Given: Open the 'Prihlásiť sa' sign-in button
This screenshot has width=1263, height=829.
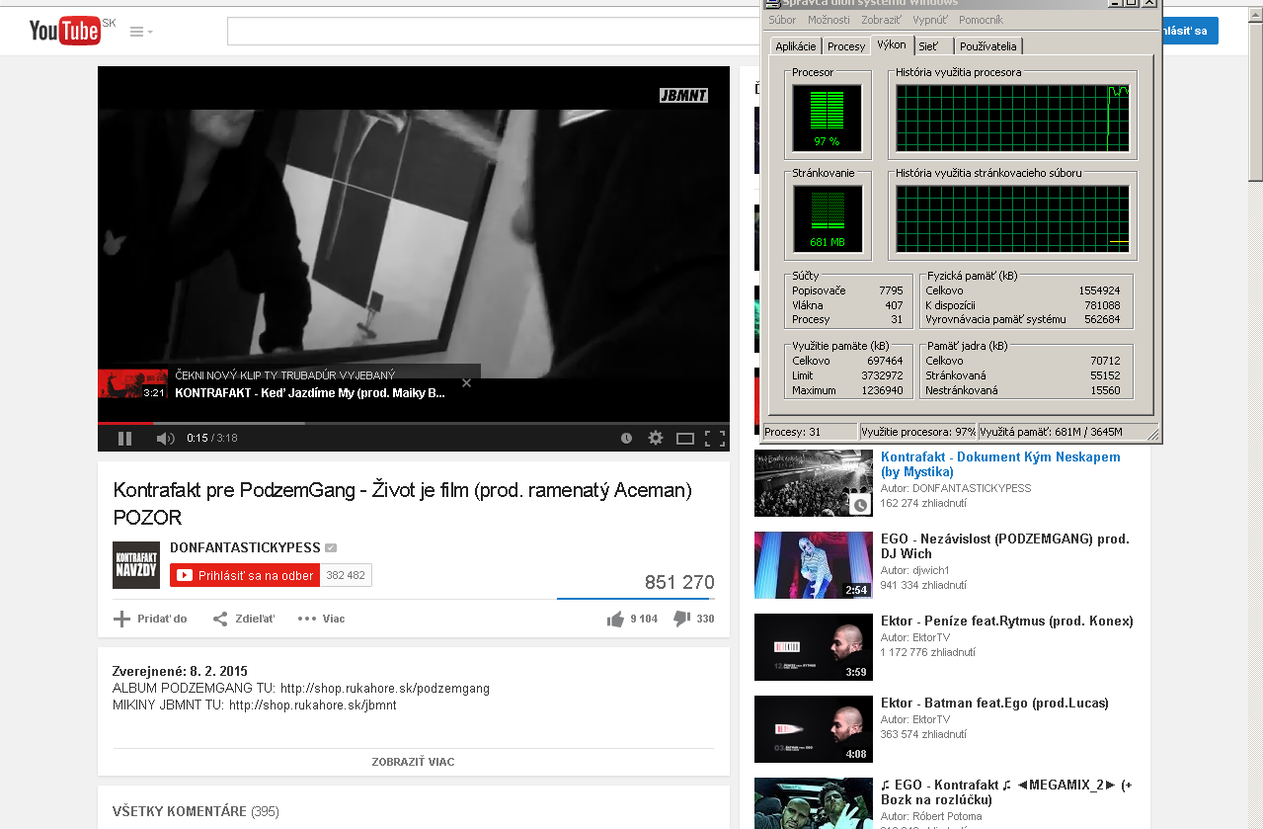Looking at the screenshot, I should (x=1190, y=31).
